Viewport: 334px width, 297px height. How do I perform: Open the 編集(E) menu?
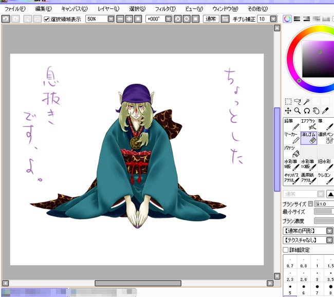click(44, 9)
